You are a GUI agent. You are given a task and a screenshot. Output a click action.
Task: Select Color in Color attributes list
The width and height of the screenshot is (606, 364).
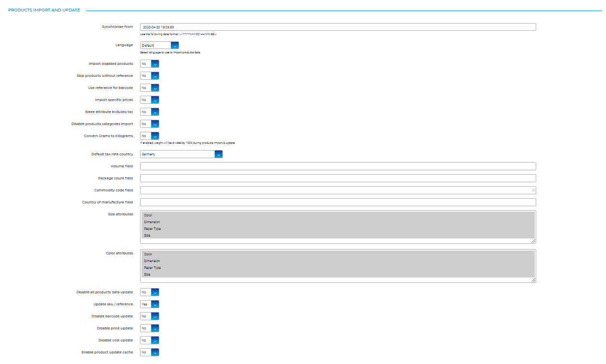[148, 254]
